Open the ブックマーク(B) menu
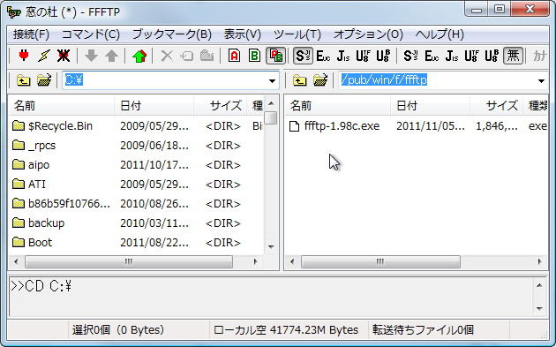This screenshot has height=347, width=556. [172, 34]
